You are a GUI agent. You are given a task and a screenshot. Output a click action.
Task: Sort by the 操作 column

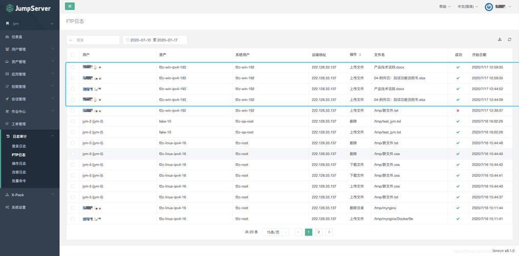click(x=356, y=55)
